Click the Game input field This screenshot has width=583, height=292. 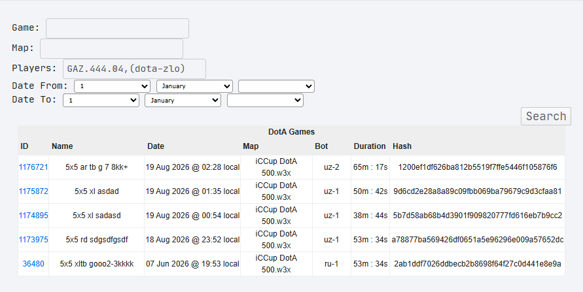[x=117, y=28]
